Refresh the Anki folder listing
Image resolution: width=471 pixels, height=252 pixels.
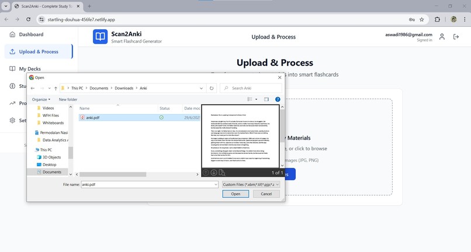click(x=212, y=88)
